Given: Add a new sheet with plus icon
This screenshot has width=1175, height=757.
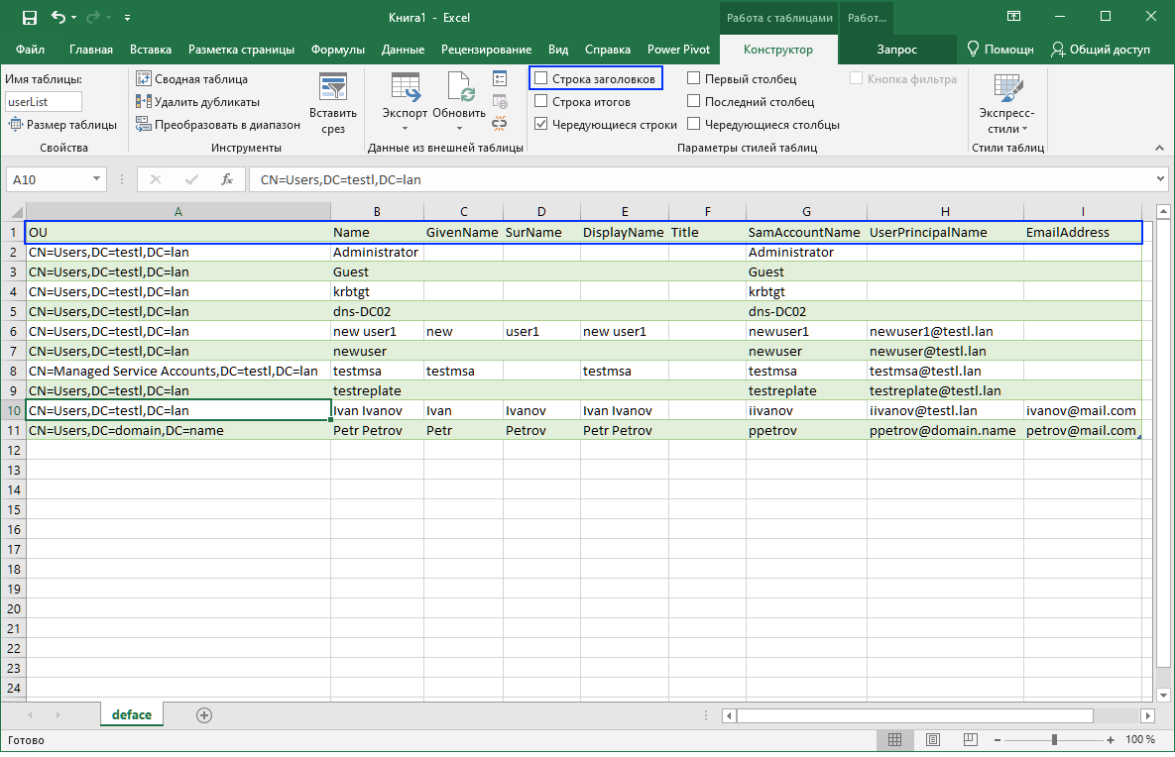Looking at the screenshot, I should point(204,714).
